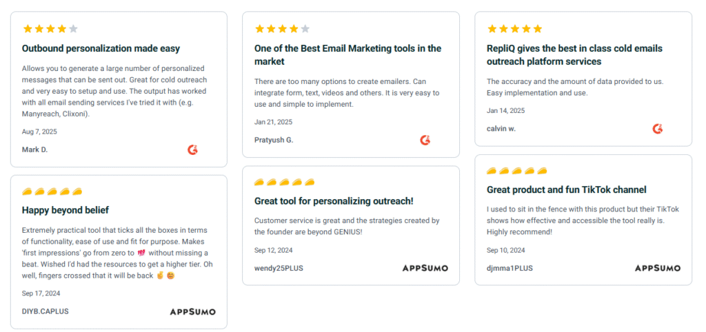Click the AppSumo logo on wendy25PLUS review
Image resolution: width=706 pixels, height=332 pixels.
point(425,268)
